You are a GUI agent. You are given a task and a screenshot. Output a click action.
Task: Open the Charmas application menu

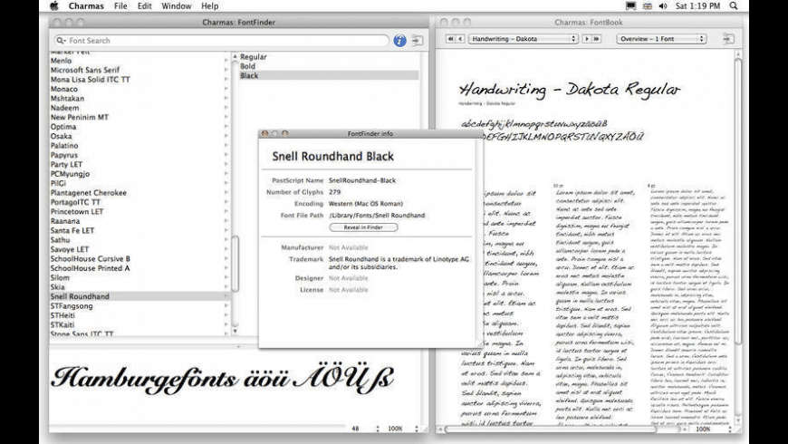click(x=86, y=6)
